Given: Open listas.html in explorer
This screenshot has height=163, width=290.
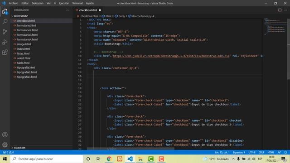Looking at the screenshot, I should tap(23, 53).
